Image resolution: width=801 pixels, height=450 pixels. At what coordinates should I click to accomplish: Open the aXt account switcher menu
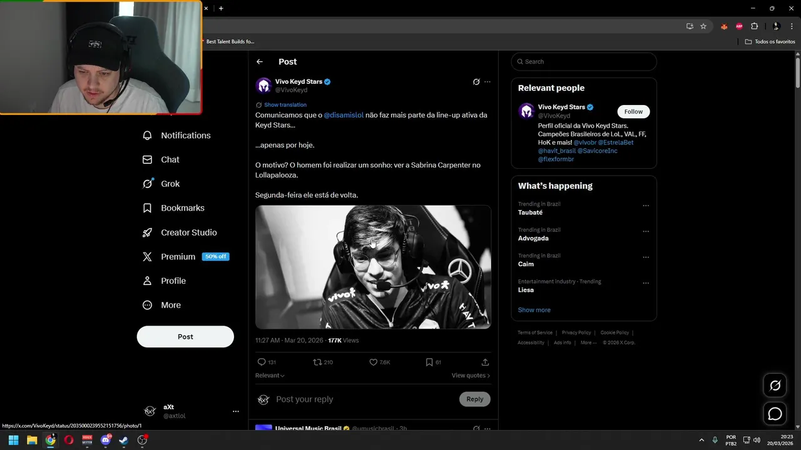pyautogui.click(x=236, y=411)
